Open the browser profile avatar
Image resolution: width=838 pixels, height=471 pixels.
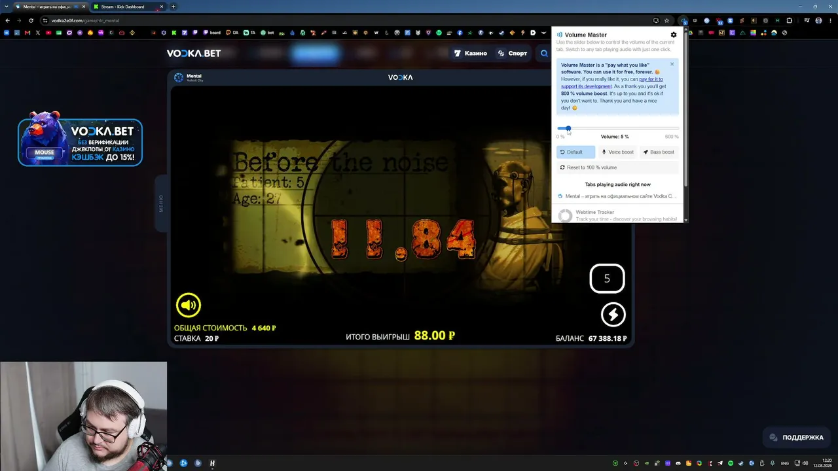818,20
